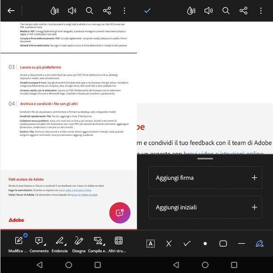
Task: Open the brevi video e istruzioni online link
Action: coord(75,190)
